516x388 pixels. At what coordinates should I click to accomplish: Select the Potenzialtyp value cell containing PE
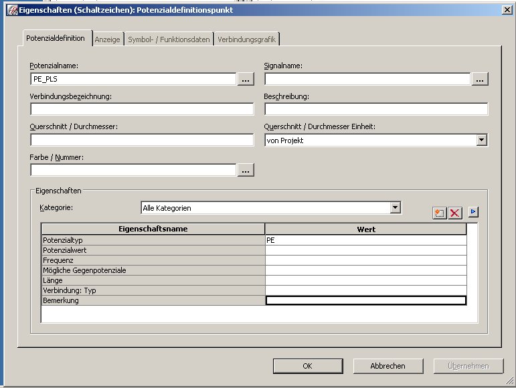[365, 240]
